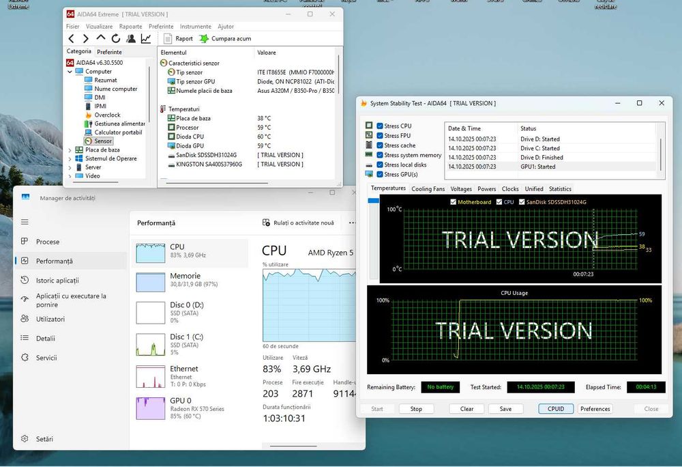
Task: Toggle Stress FPU checkbox
Action: pyautogui.click(x=380, y=135)
